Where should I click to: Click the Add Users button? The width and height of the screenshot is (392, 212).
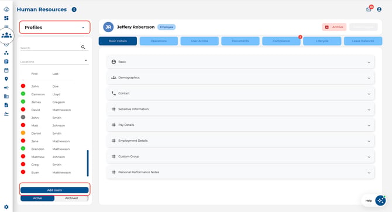(54, 190)
